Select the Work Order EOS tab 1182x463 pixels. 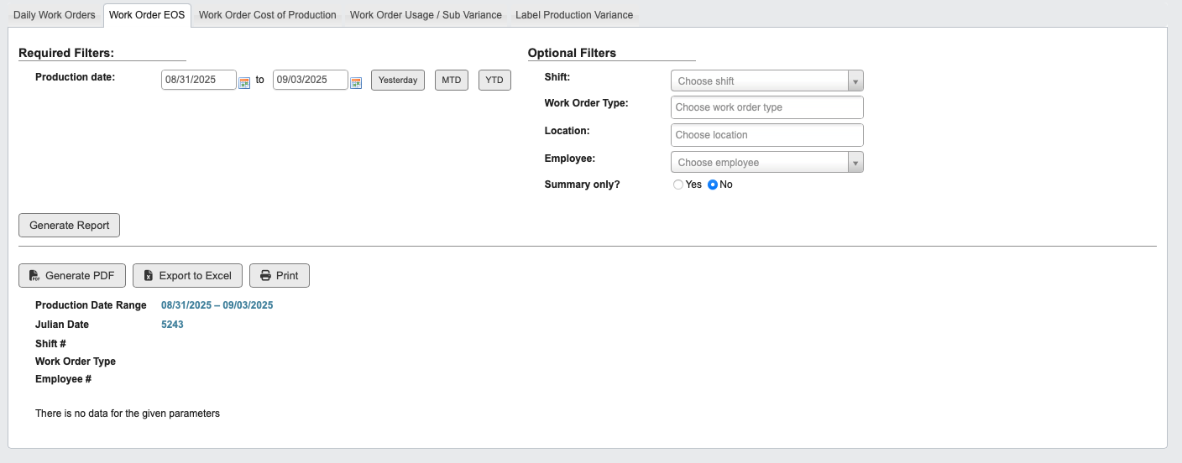click(147, 15)
